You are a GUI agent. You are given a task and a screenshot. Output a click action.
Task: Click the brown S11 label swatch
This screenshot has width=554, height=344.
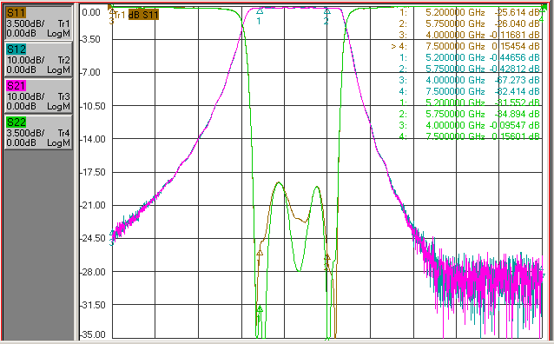coord(16,13)
